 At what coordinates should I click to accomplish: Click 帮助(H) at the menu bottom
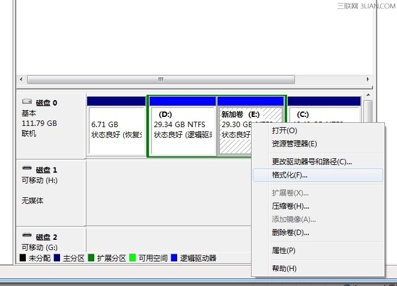tap(284, 268)
